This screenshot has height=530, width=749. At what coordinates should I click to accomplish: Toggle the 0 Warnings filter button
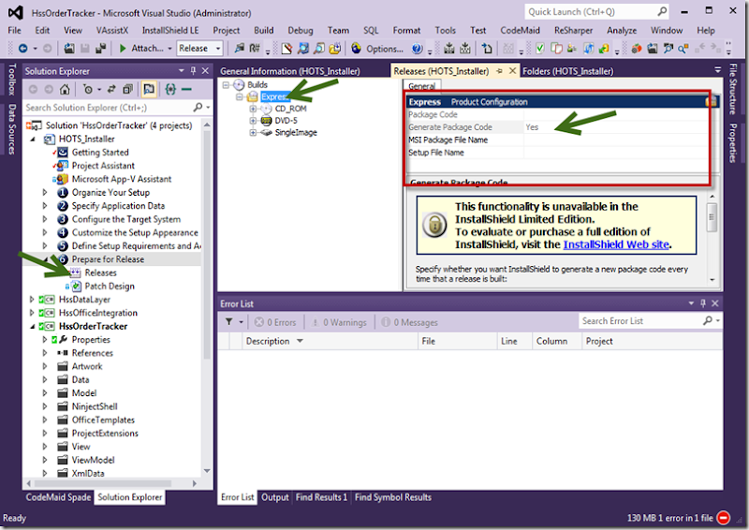[339, 322]
